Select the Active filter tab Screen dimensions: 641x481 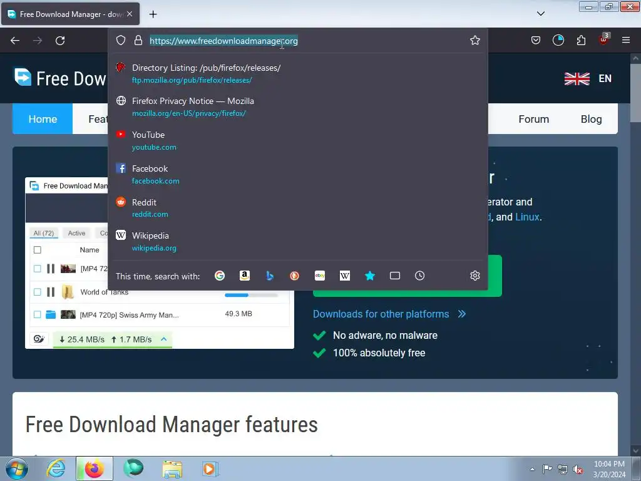coord(76,233)
